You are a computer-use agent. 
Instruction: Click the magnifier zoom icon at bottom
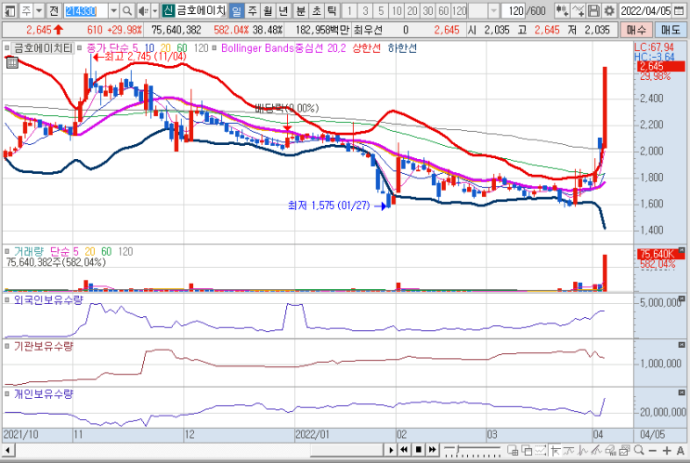click(639, 450)
